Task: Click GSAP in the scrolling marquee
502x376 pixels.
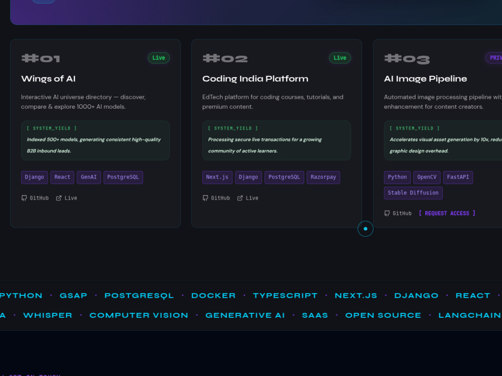Action: coord(73,296)
